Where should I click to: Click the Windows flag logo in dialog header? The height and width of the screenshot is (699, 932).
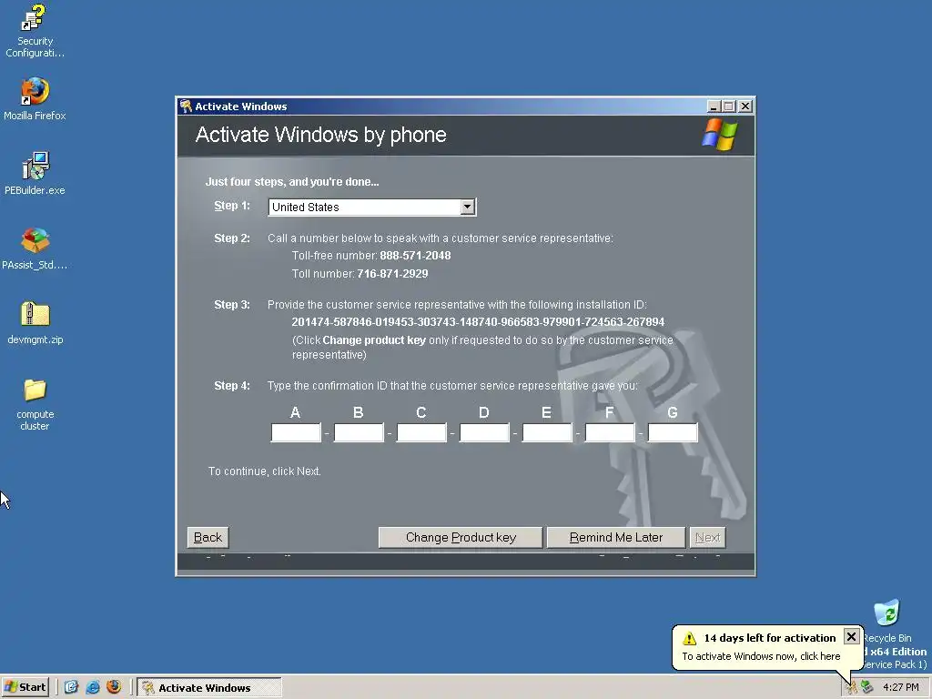point(719,135)
